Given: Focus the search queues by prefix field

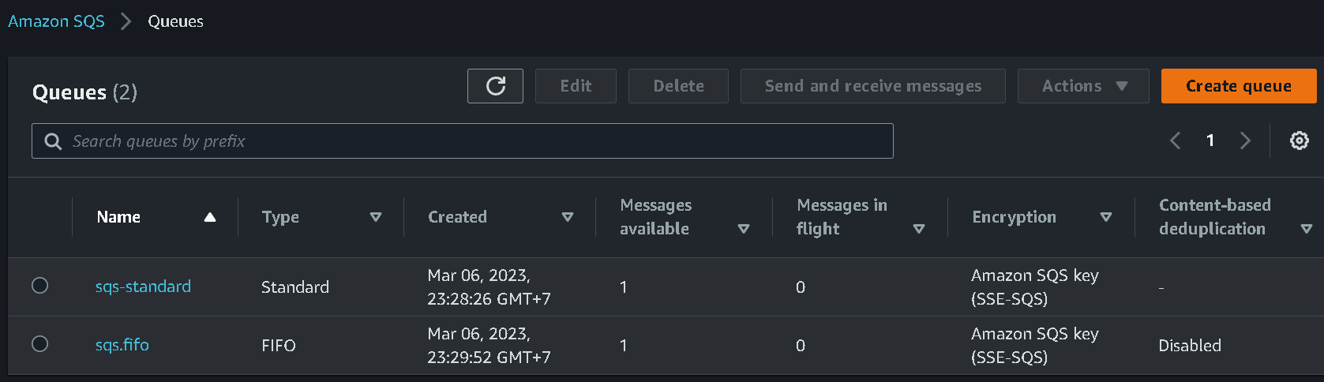Looking at the screenshot, I should 474,141.
